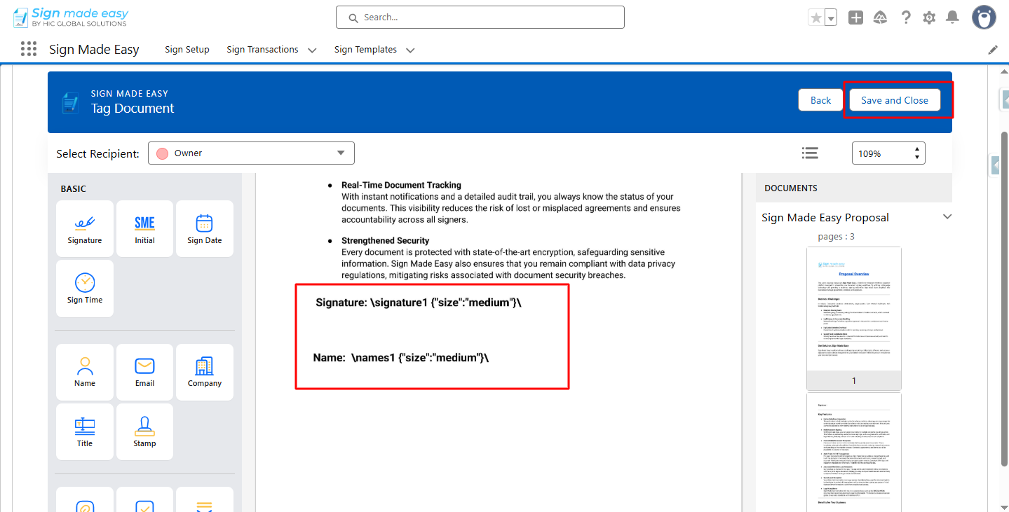Select the Signature field tool
The width and height of the screenshot is (1009, 512).
click(85, 228)
